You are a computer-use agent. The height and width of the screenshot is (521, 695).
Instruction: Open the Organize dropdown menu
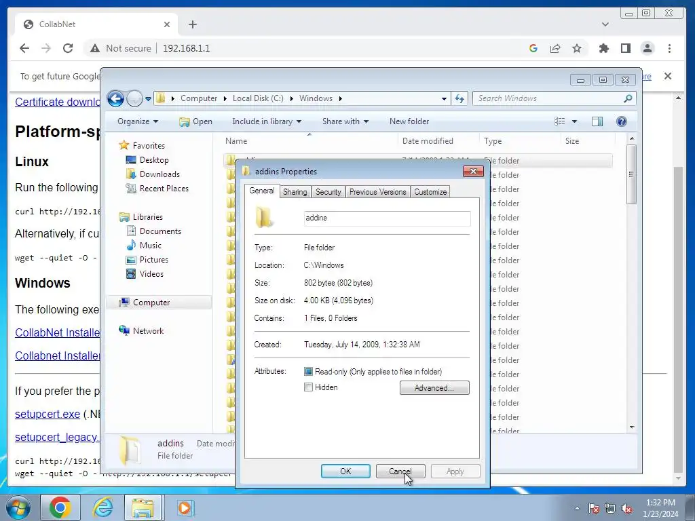pyautogui.click(x=137, y=121)
